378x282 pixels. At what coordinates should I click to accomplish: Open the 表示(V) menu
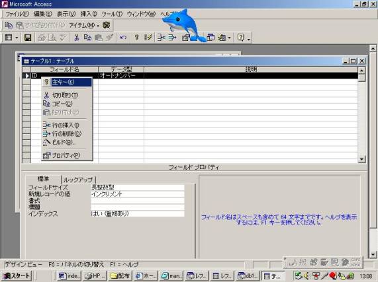click(66, 14)
